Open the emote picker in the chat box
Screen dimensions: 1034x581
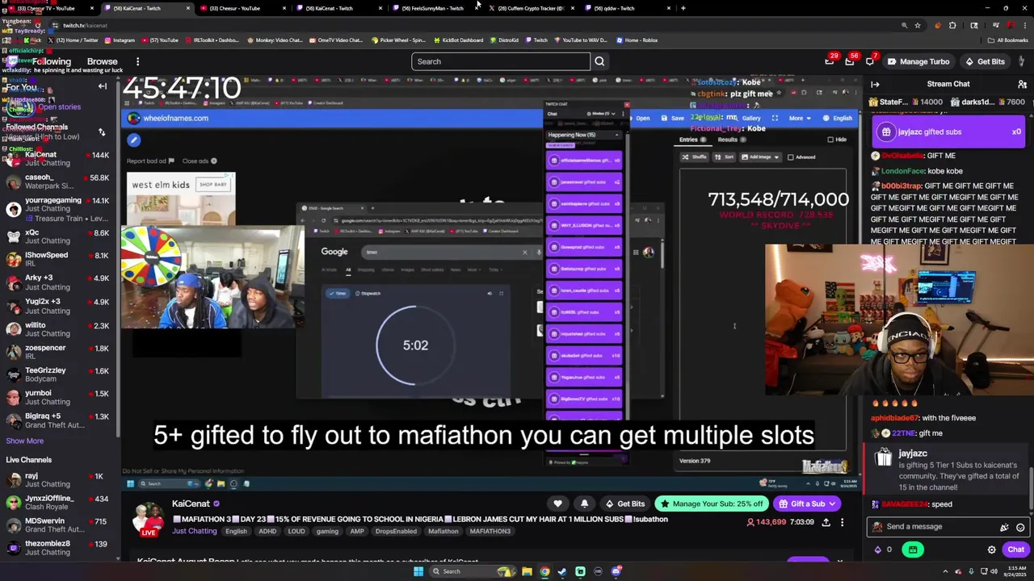click(1020, 527)
